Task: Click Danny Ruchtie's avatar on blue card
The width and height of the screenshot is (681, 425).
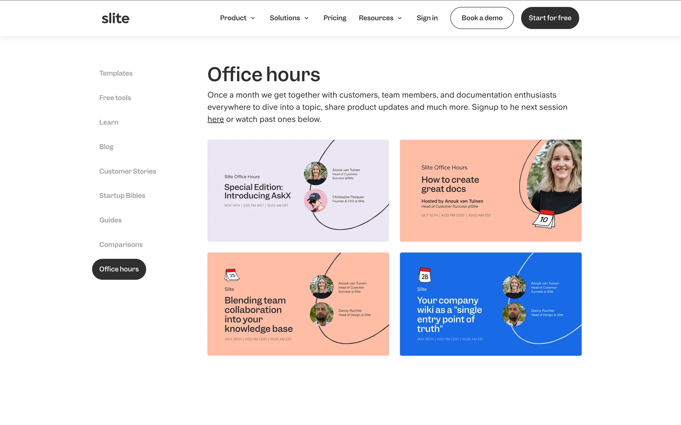Action: coord(514,314)
